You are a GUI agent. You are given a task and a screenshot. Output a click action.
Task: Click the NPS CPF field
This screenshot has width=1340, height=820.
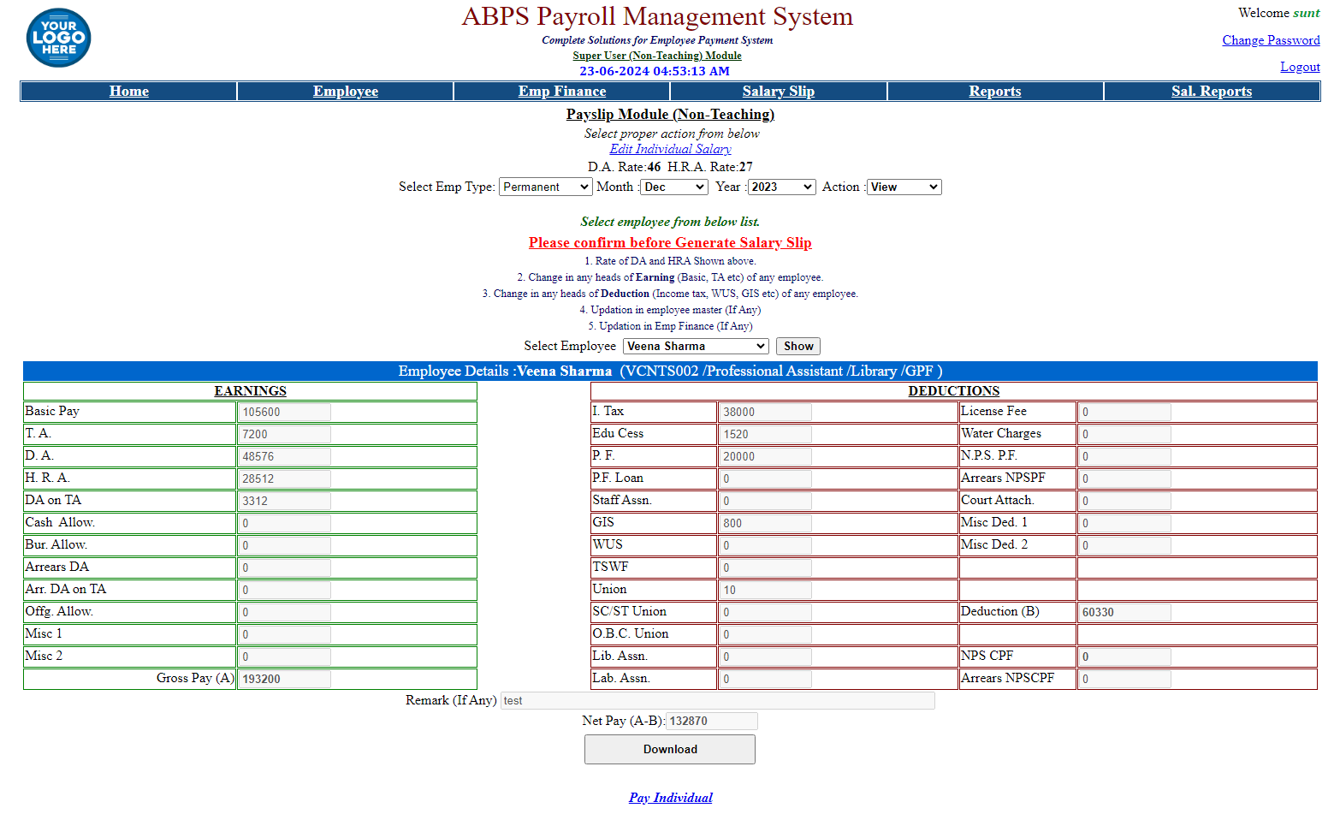click(x=1124, y=657)
